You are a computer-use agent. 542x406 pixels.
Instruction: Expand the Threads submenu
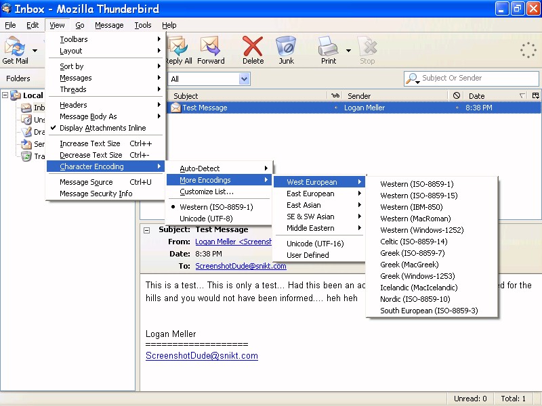(x=106, y=89)
